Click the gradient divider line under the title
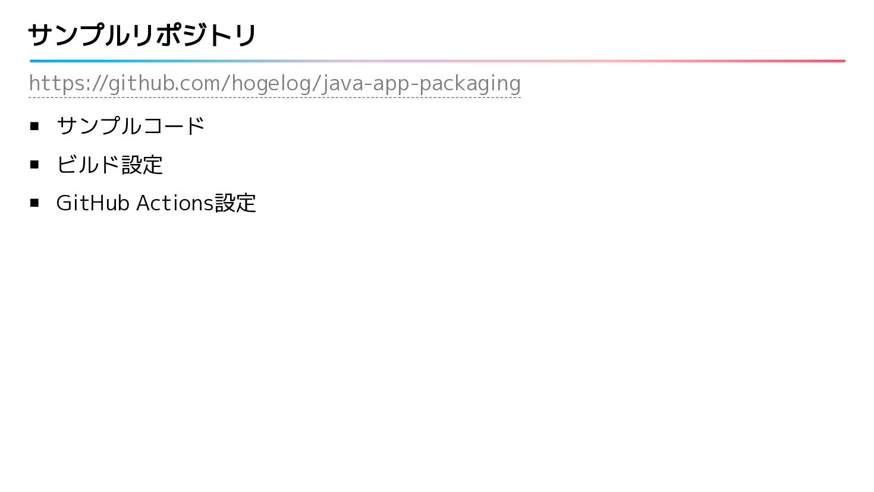The height and width of the screenshot is (492, 874). [x=437, y=61]
